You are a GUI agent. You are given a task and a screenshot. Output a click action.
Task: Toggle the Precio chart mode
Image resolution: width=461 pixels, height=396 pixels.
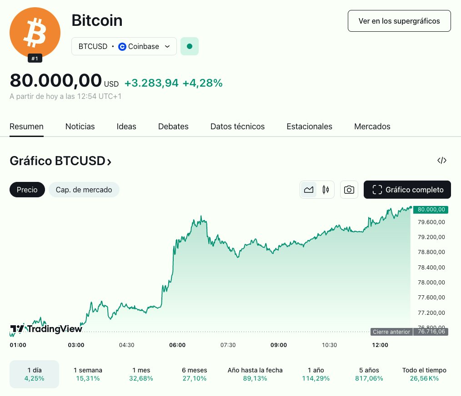pyautogui.click(x=27, y=190)
